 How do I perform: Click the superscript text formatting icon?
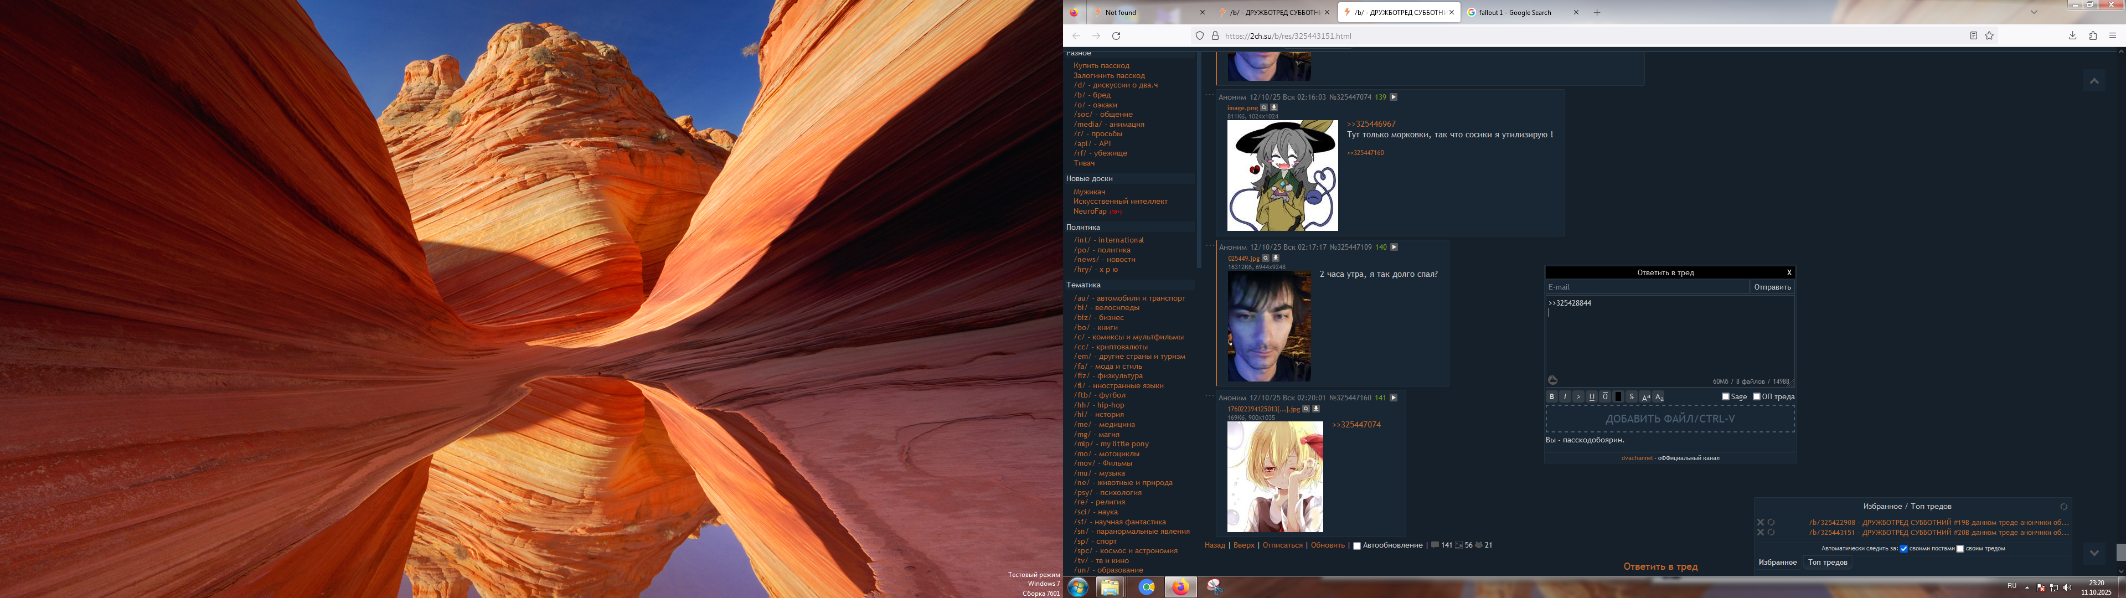[1645, 398]
